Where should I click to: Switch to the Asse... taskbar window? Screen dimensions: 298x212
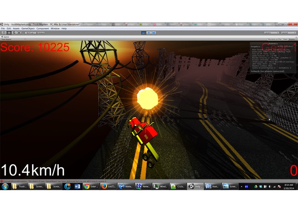click(212, 187)
